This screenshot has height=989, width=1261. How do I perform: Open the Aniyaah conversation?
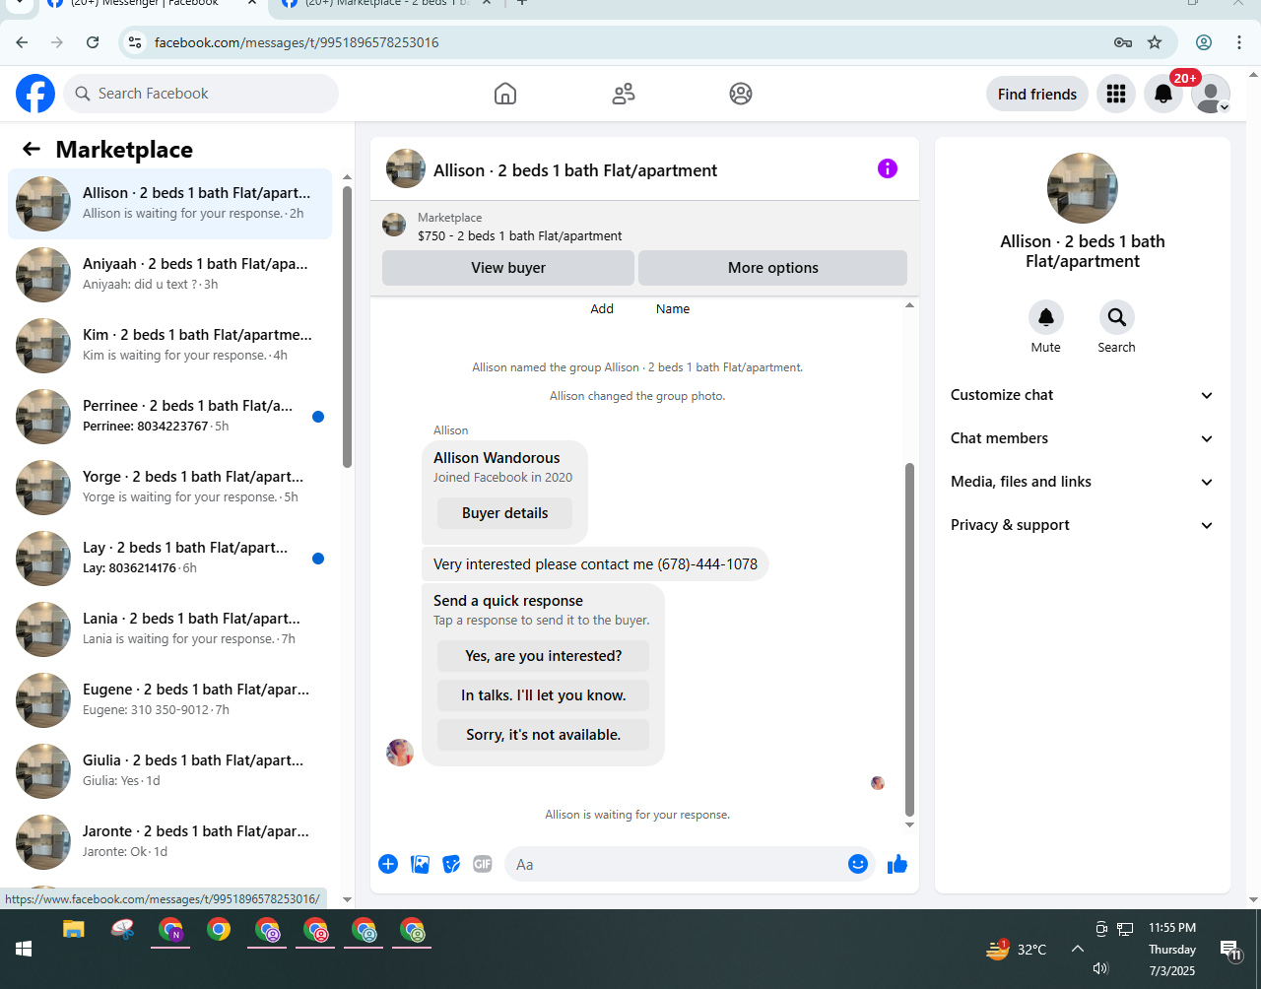coord(170,275)
